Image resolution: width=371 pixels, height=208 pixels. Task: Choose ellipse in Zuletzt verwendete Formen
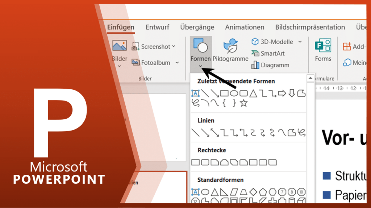(x=234, y=93)
